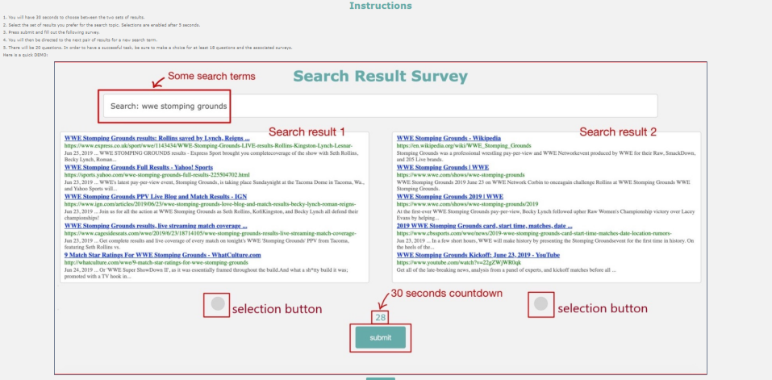Click the countdown number 28 above submit
Screen dimensions: 772x380
pos(381,318)
